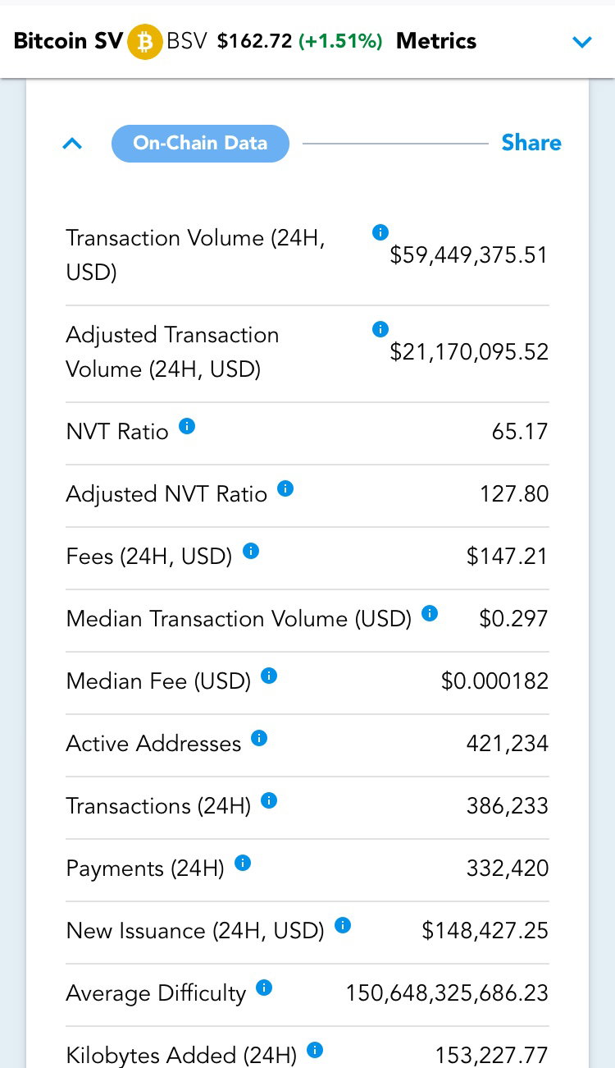Select the On-Chain Data pill tab
Image resolution: width=615 pixels, height=1068 pixels.
tap(200, 144)
